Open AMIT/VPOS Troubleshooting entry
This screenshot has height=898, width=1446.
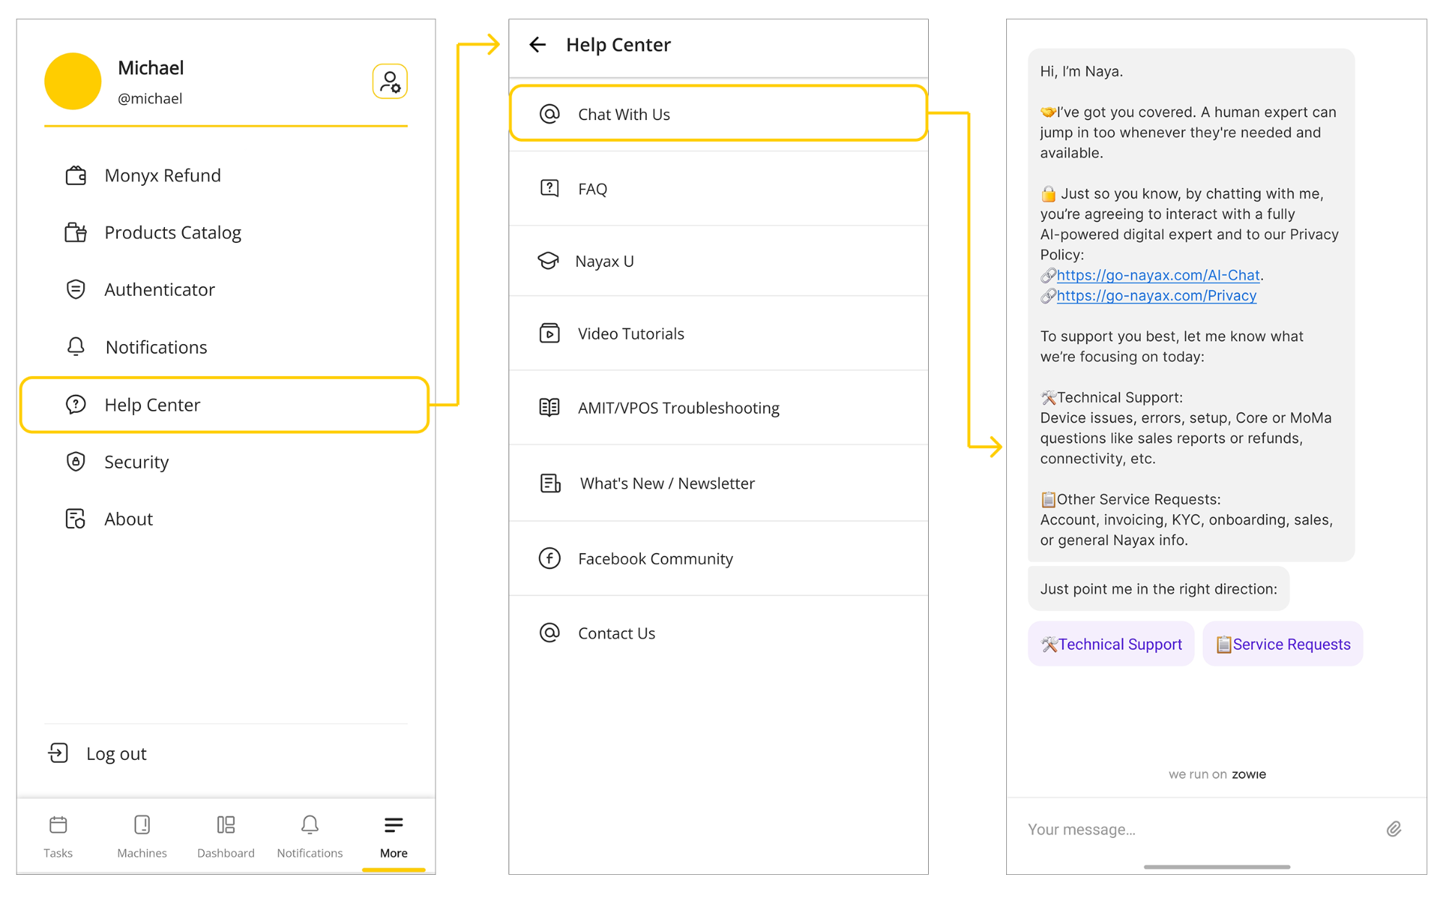678,408
